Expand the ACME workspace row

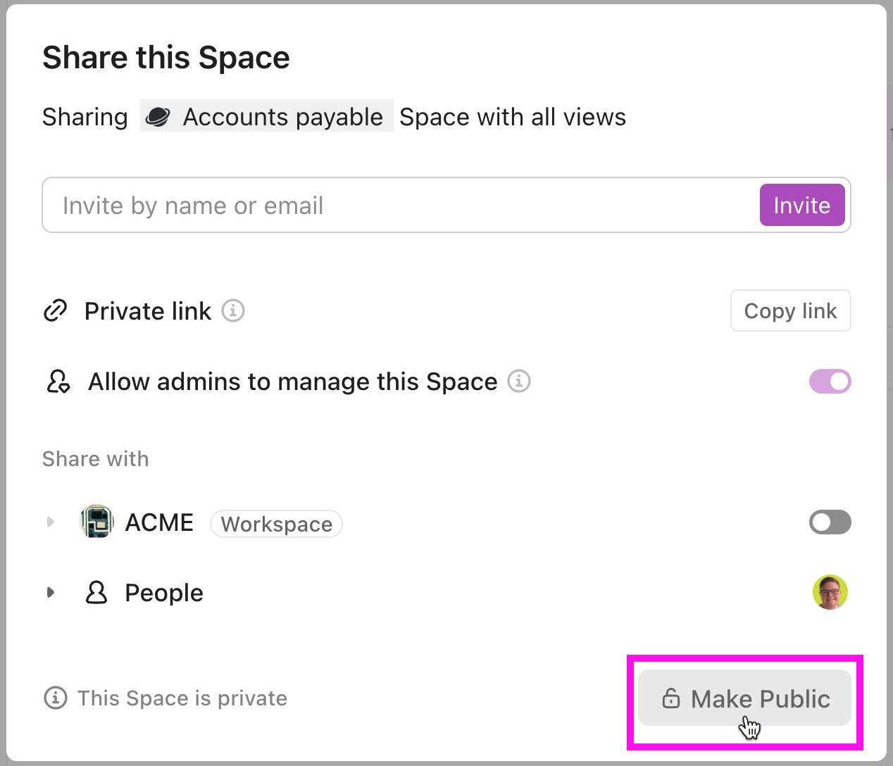click(x=50, y=522)
